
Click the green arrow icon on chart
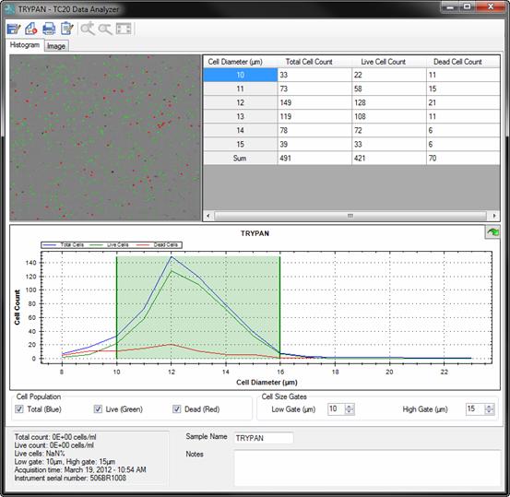492,232
